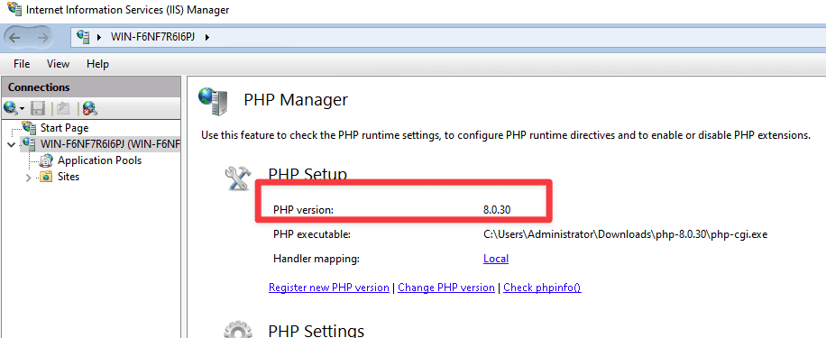Click the PHP version label
The image size is (826, 338).
[303, 209]
